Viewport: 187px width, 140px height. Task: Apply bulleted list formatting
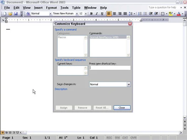[x=145, y=14]
